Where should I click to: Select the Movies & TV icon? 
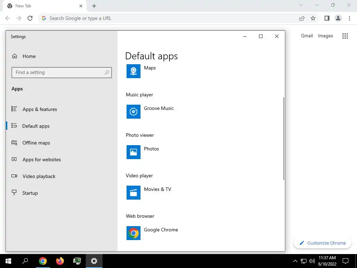click(x=134, y=193)
